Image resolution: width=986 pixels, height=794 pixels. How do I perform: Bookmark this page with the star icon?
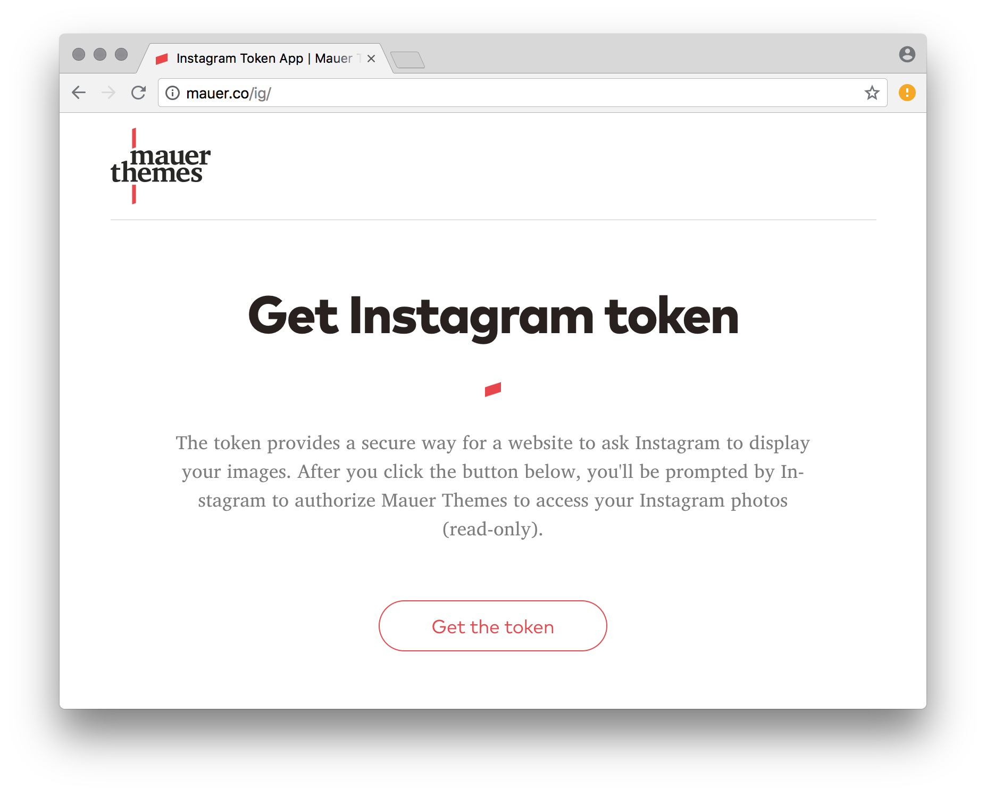pos(872,93)
